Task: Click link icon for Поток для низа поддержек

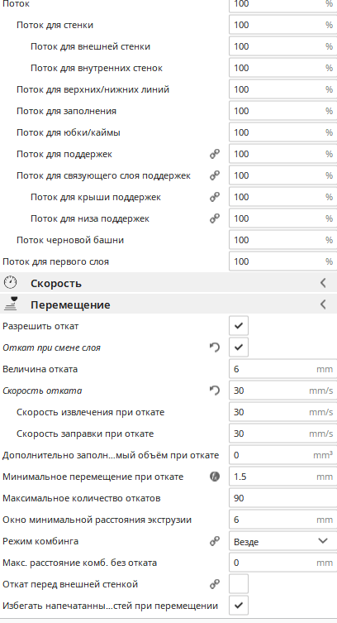Action: [215, 218]
